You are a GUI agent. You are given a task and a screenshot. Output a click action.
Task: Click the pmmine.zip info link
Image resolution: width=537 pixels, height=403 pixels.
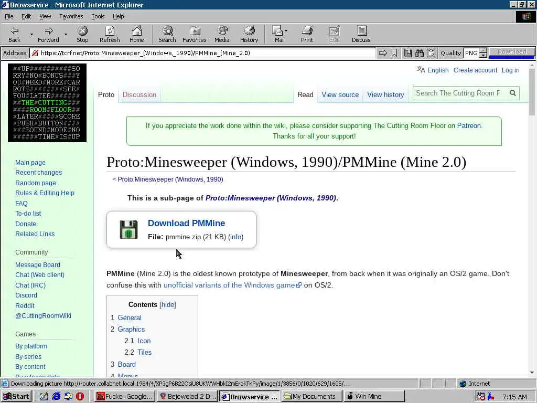(236, 237)
